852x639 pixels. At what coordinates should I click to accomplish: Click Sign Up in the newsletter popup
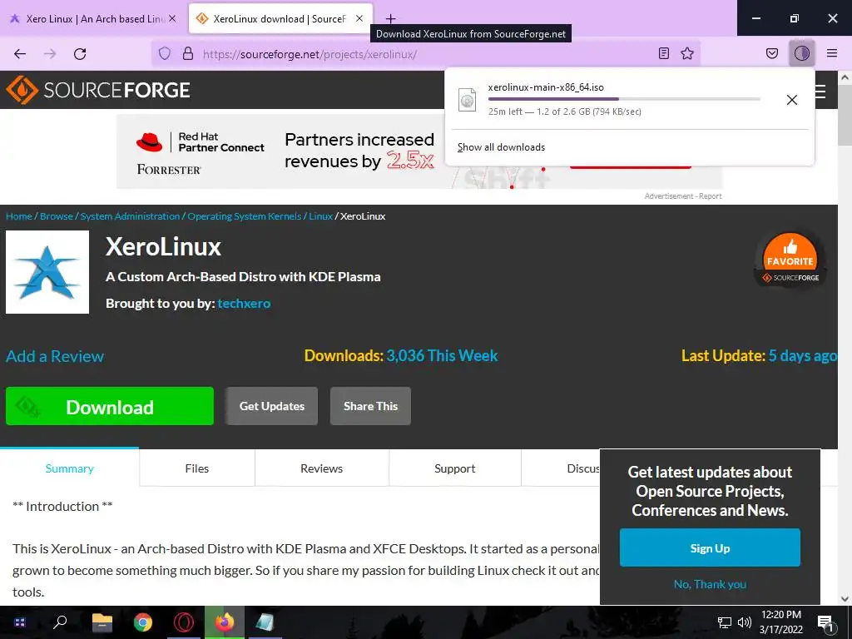(710, 548)
